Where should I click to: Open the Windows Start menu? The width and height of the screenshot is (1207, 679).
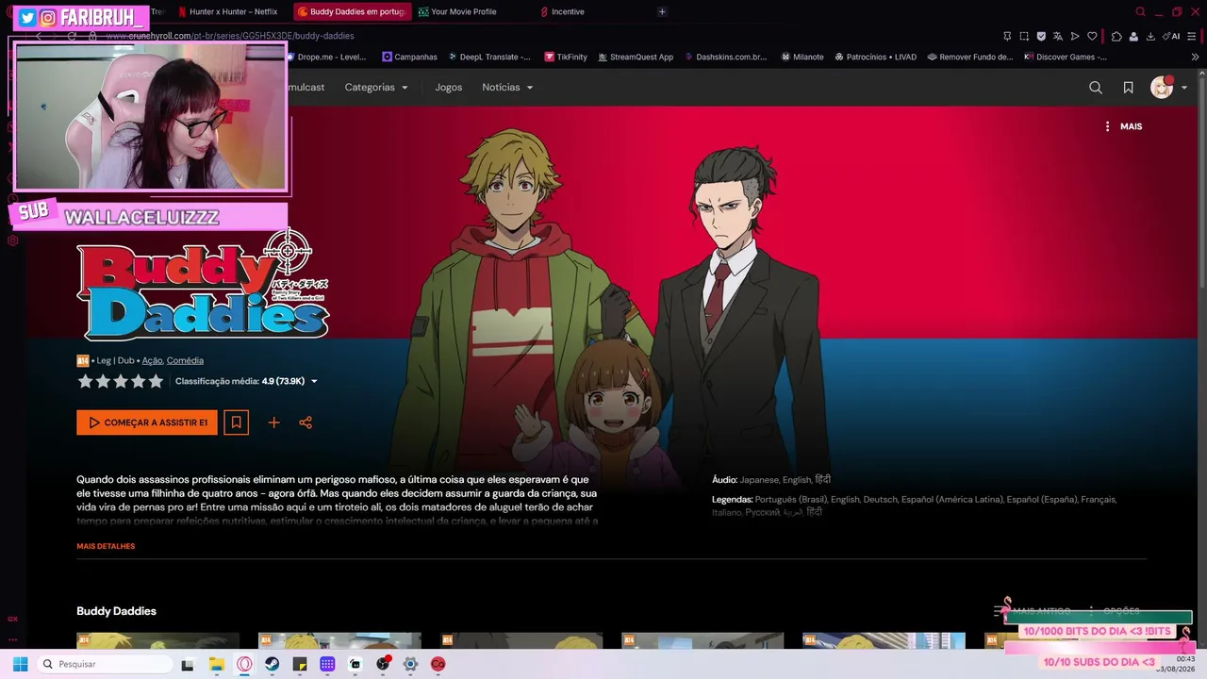pyautogui.click(x=20, y=664)
